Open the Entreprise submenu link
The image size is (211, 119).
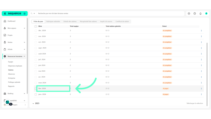[x=11, y=78]
